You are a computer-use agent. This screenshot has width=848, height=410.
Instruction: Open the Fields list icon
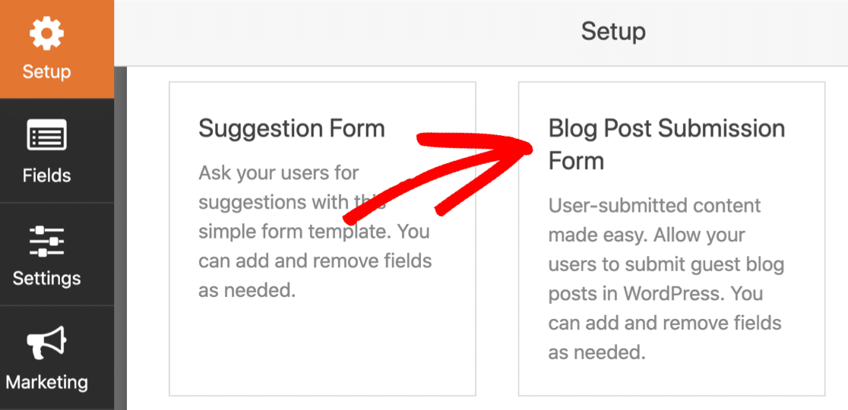pos(46,134)
